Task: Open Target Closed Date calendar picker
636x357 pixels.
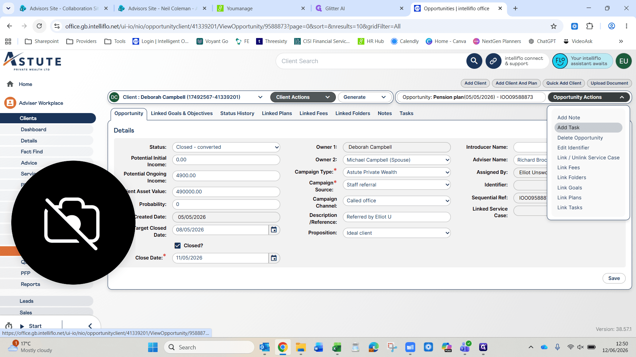Action: tap(274, 230)
